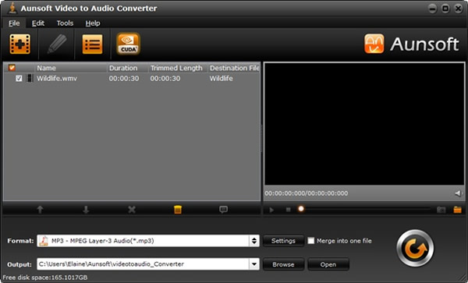The image size is (468, 283).
Task: Start conversion with the round Convert button
Action: [x=415, y=248]
